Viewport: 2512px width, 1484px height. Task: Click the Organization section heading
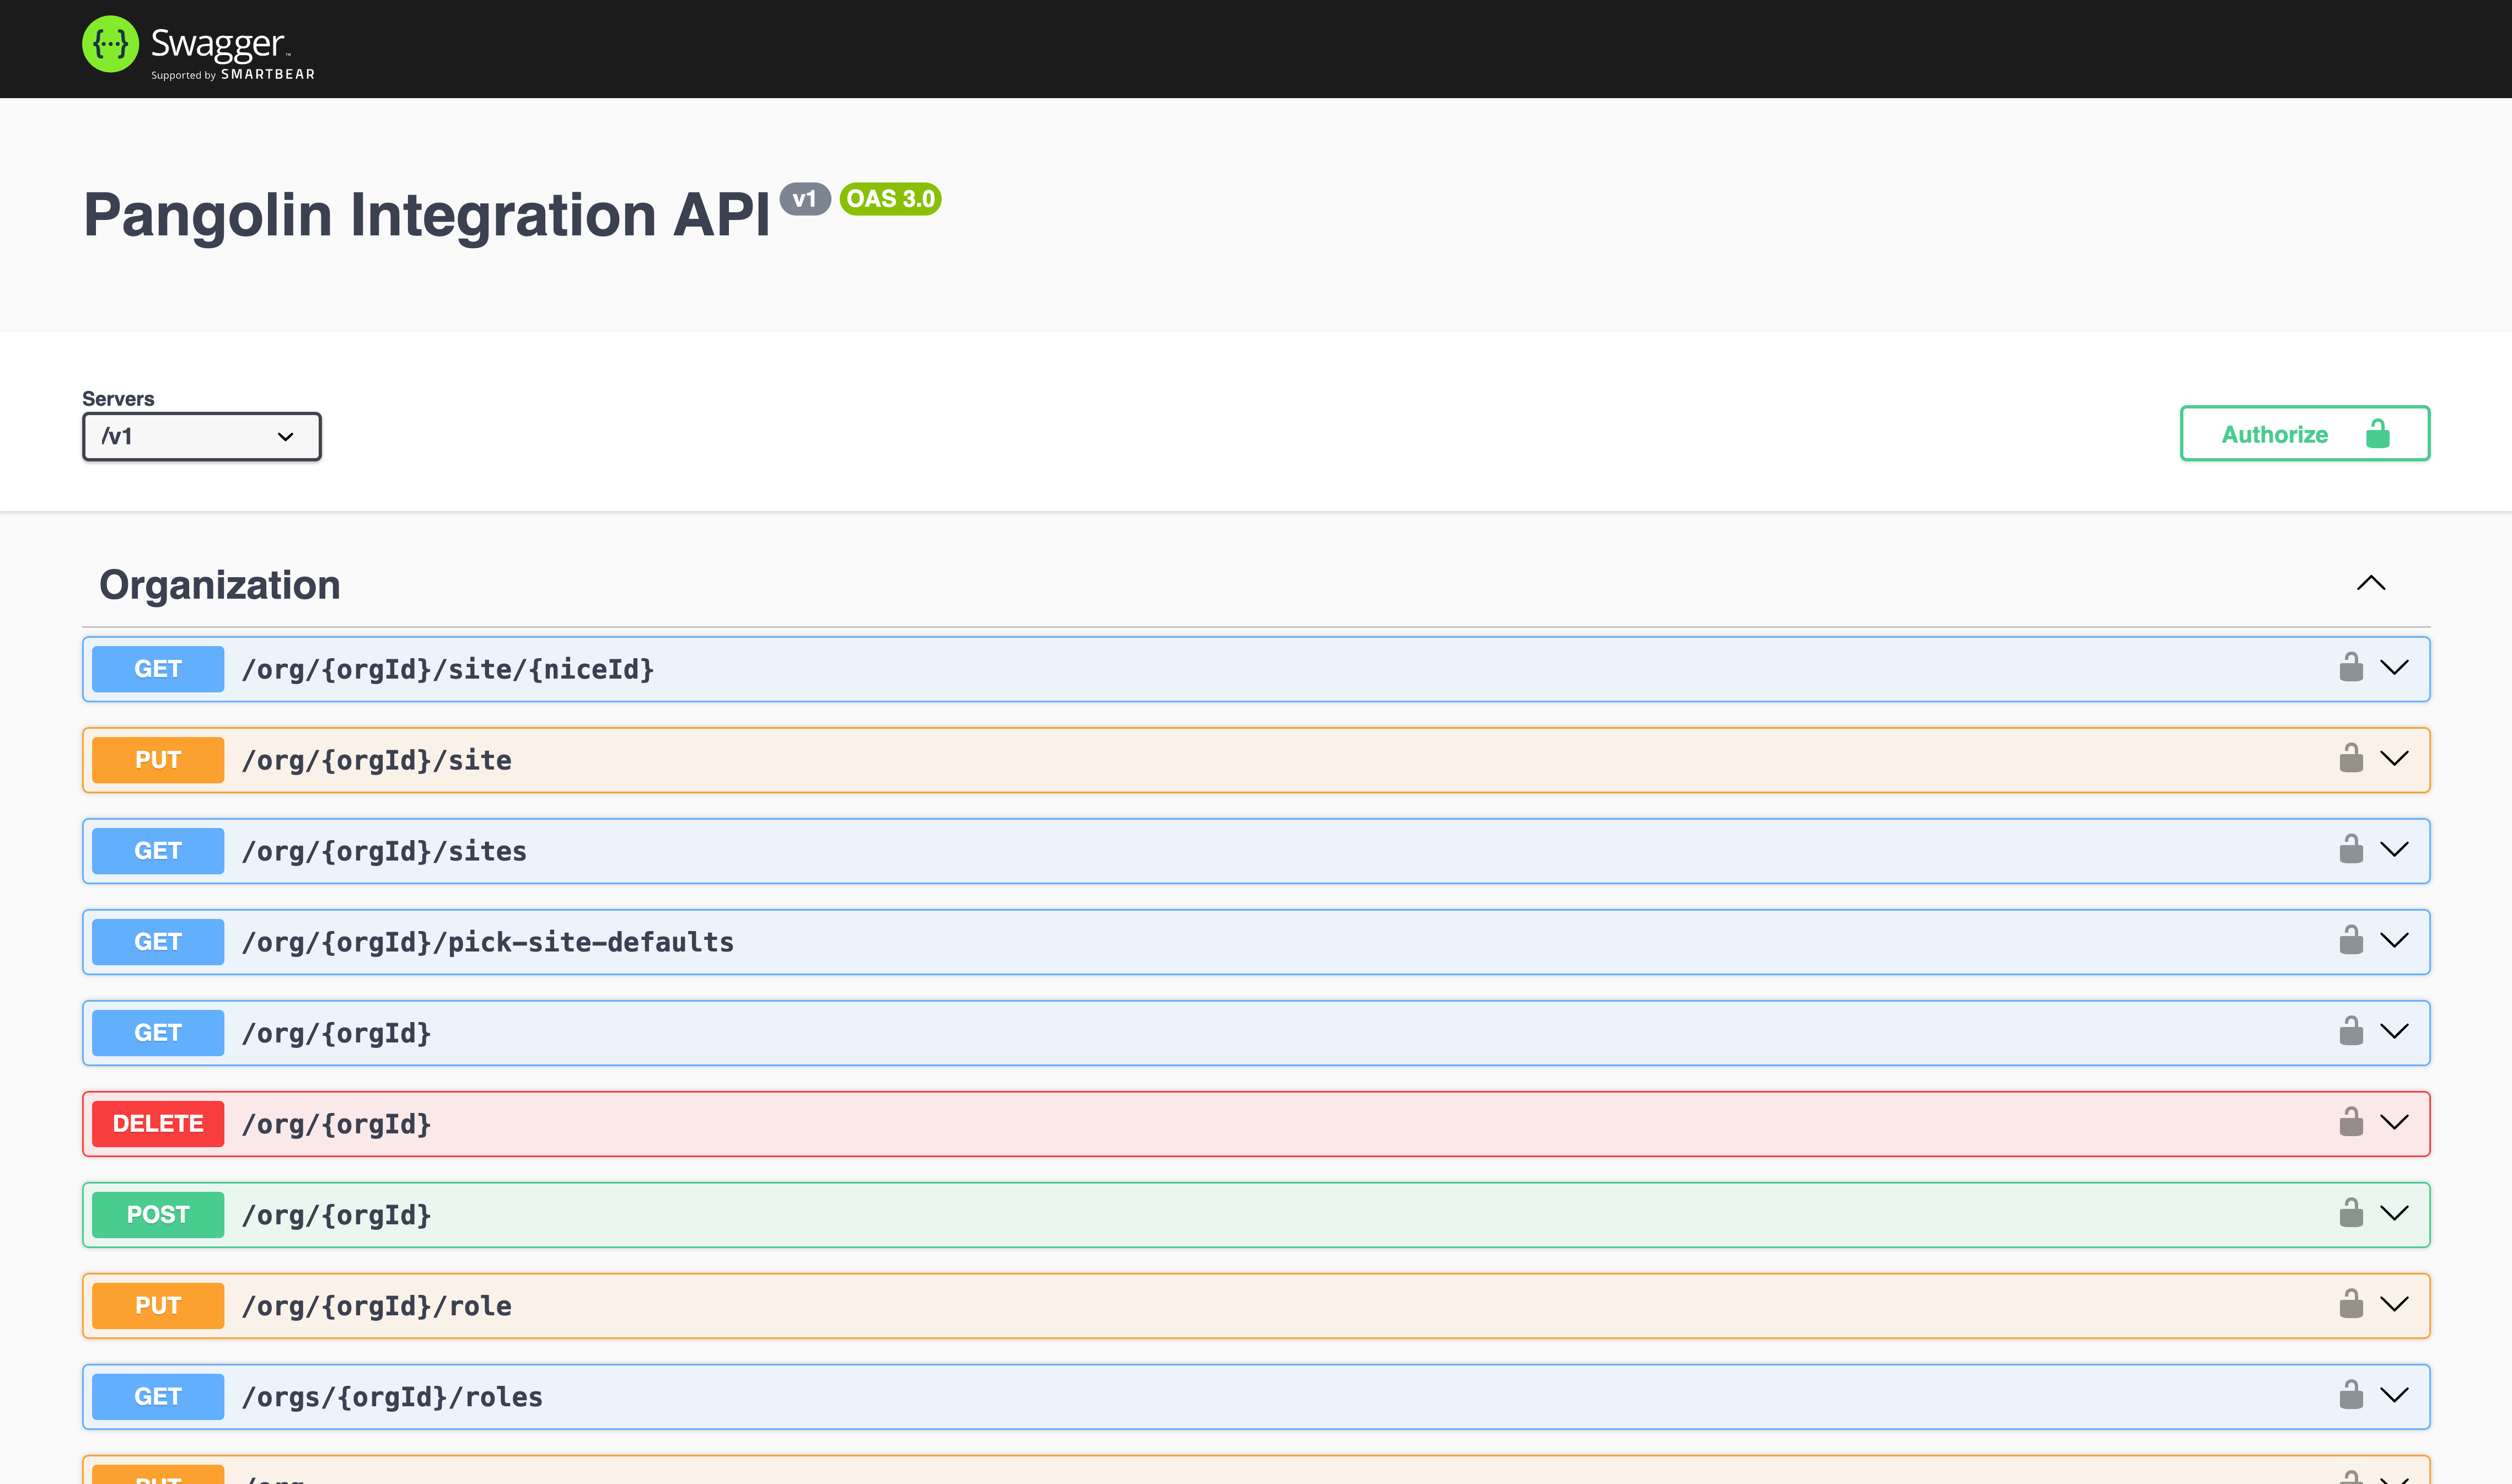click(x=220, y=585)
